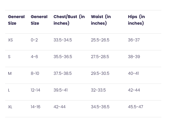The height and width of the screenshot is (123, 173).
Task: Click the 0-2 general size cell
Action: click(x=34, y=40)
